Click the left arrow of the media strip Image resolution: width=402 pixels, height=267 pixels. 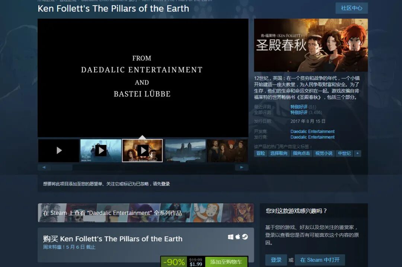(44, 168)
